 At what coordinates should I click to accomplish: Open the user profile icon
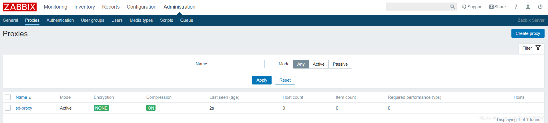coord(528,7)
